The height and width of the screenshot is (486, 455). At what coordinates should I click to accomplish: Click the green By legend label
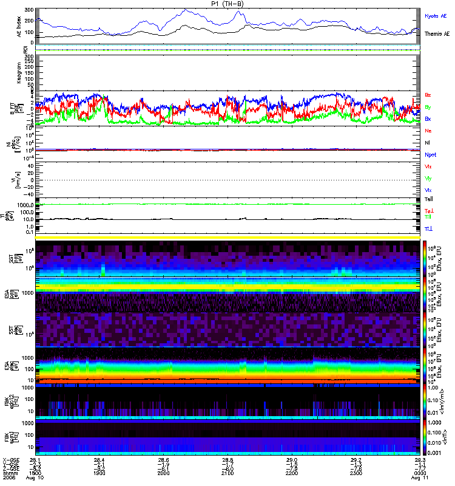pos(428,108)
